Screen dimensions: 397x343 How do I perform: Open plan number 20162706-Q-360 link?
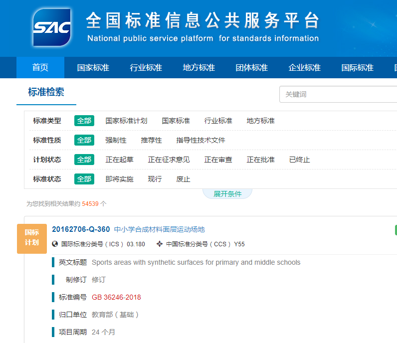pos(81,229)
